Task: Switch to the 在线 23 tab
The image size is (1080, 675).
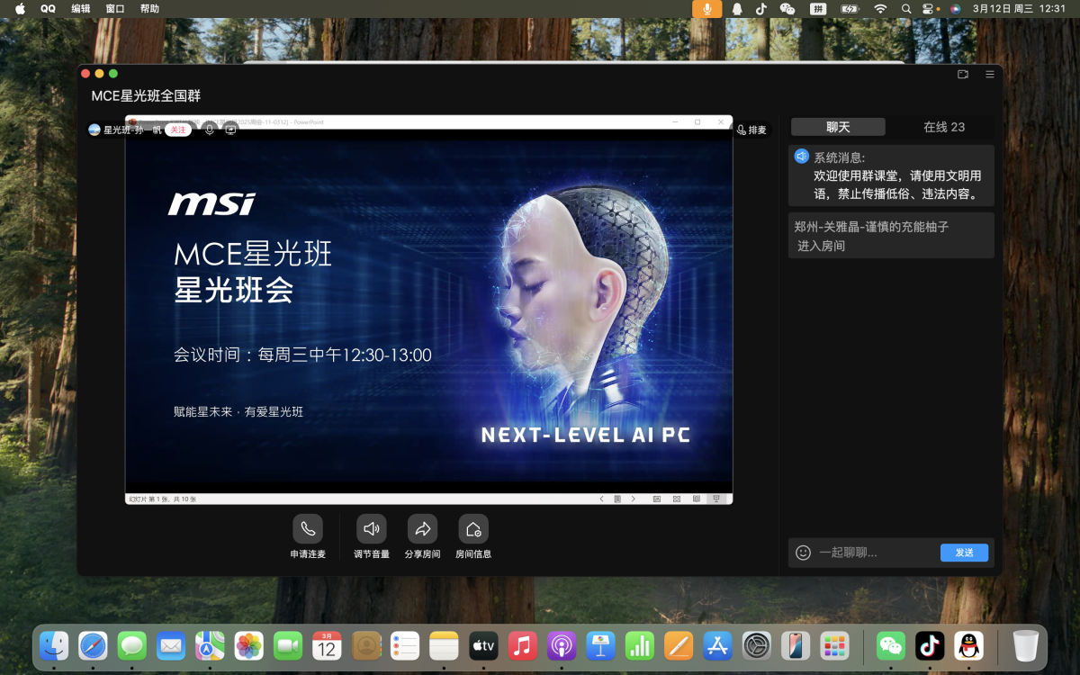Action: pyautogui.click(x=944, y=127)
